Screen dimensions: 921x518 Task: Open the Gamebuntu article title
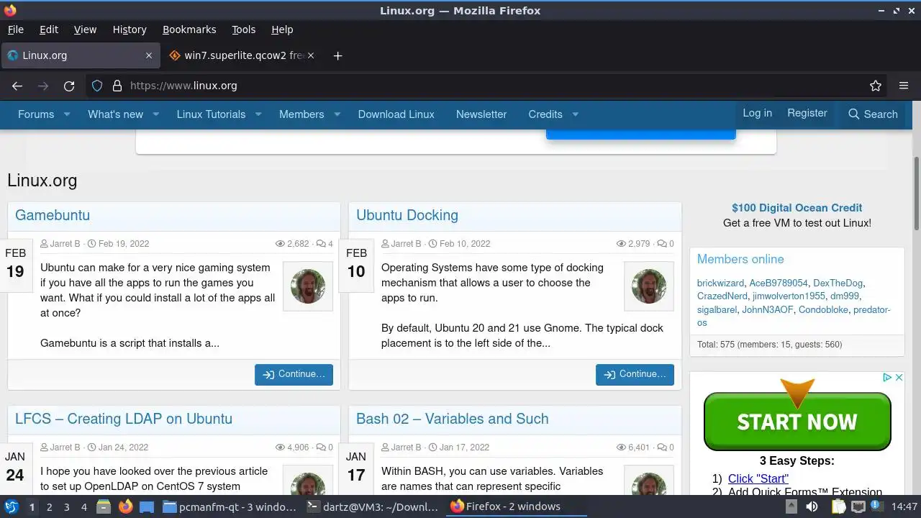(x=53, y=215)
